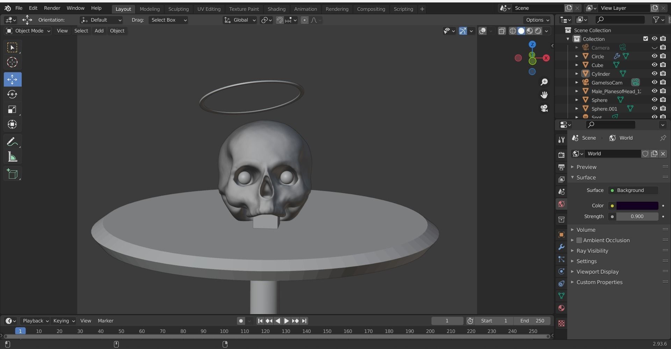Open the Tool properties tab
The image size is (671, 349).
point(561,140)
